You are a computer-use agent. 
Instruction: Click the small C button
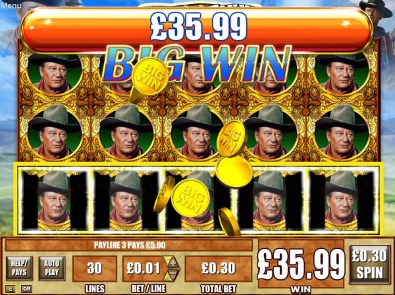(x=11, y=289)
